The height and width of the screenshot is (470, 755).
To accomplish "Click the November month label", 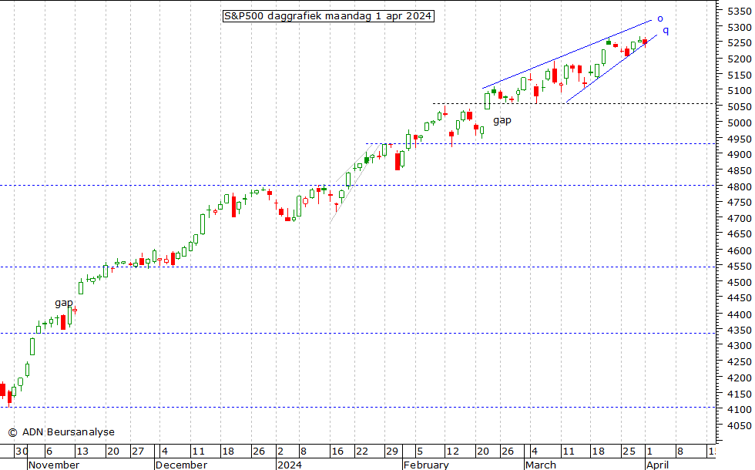I will tap(53, 465).
